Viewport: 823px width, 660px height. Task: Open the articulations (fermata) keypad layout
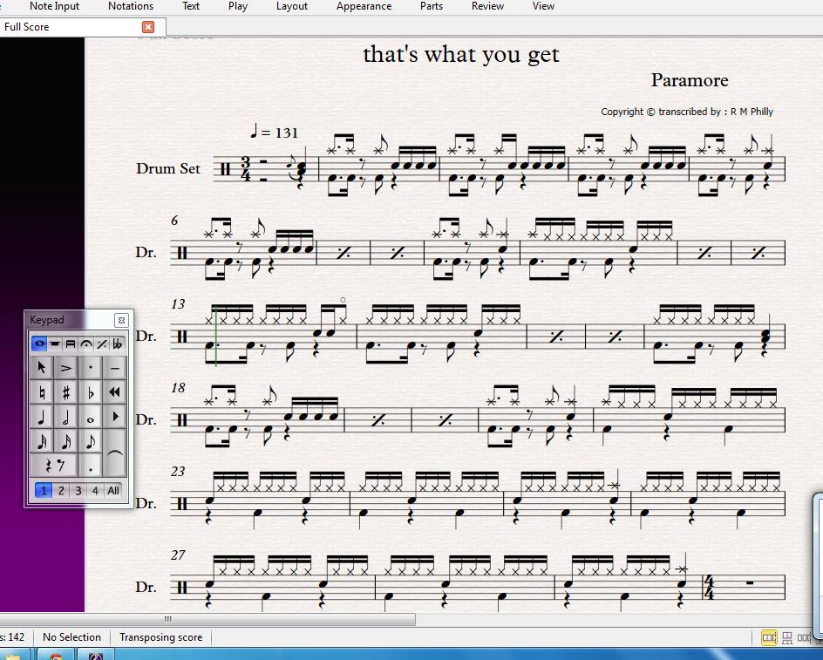(86, 344)
